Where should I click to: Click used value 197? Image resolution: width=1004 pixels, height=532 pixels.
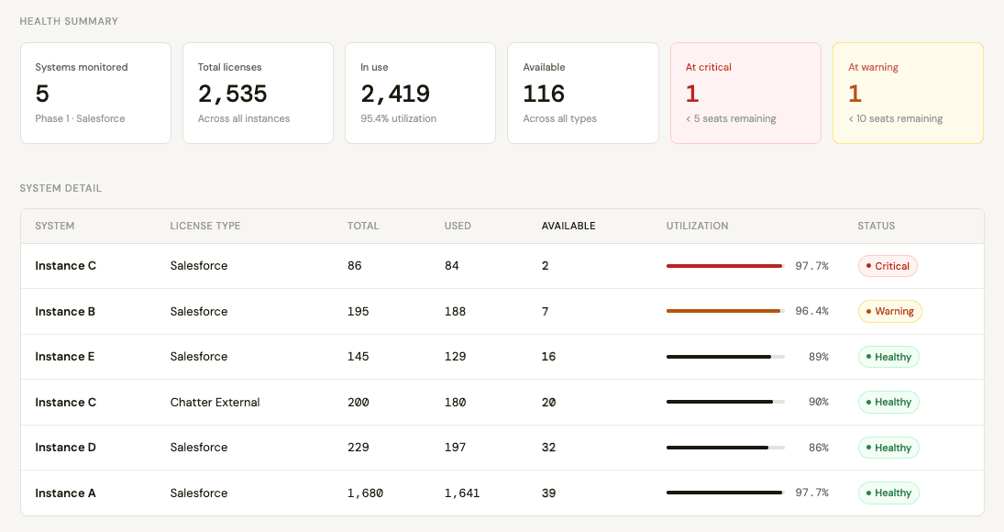456,448
